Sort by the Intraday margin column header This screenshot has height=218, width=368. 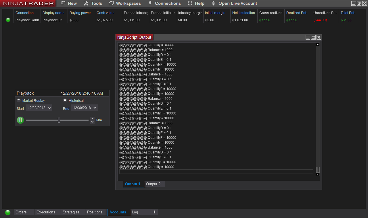tap(190, 13)
